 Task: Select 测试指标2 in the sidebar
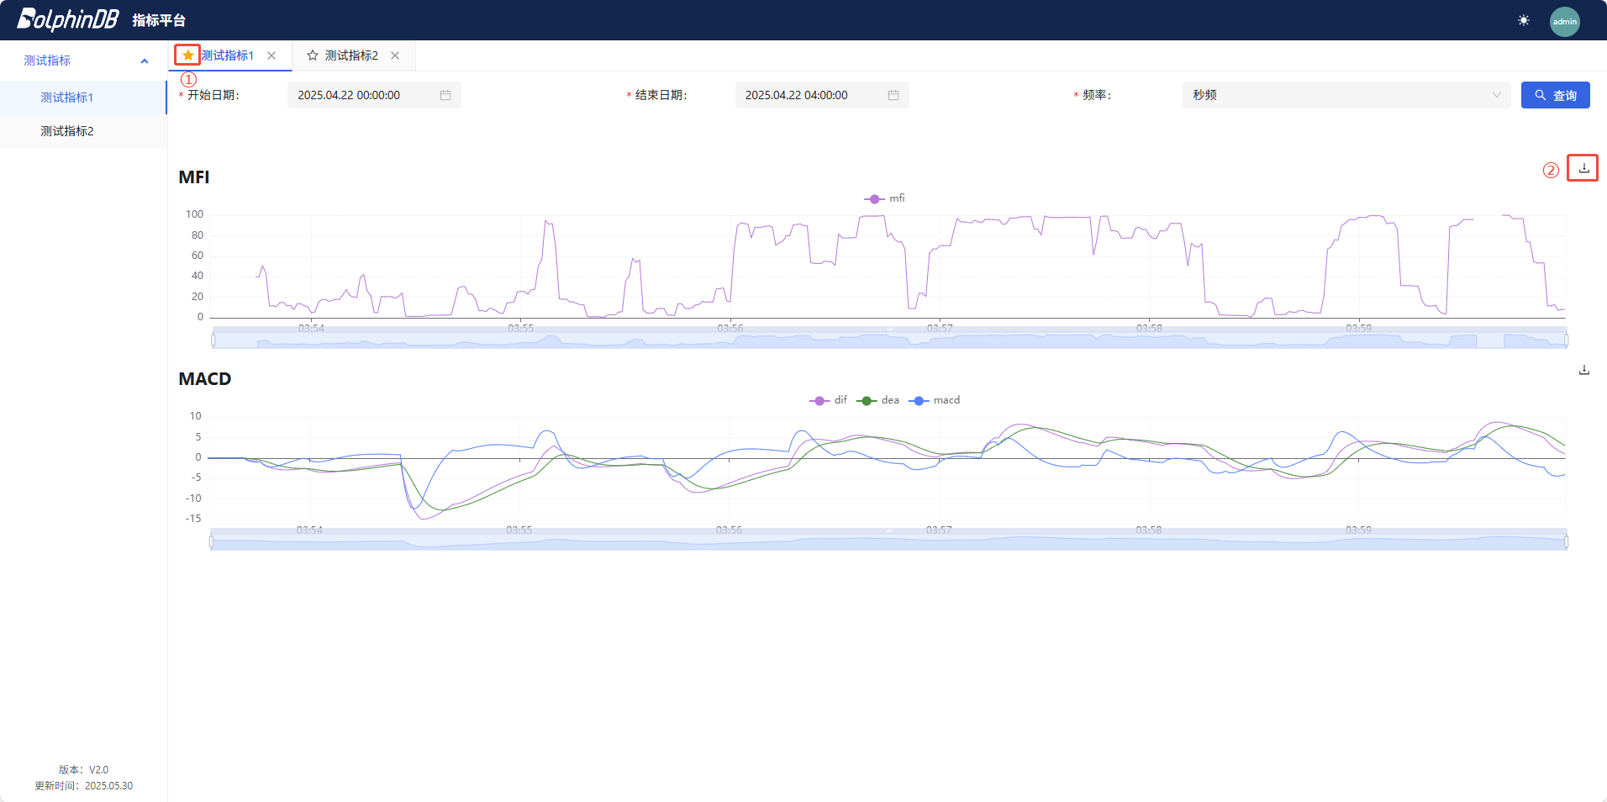coord(67,131)
